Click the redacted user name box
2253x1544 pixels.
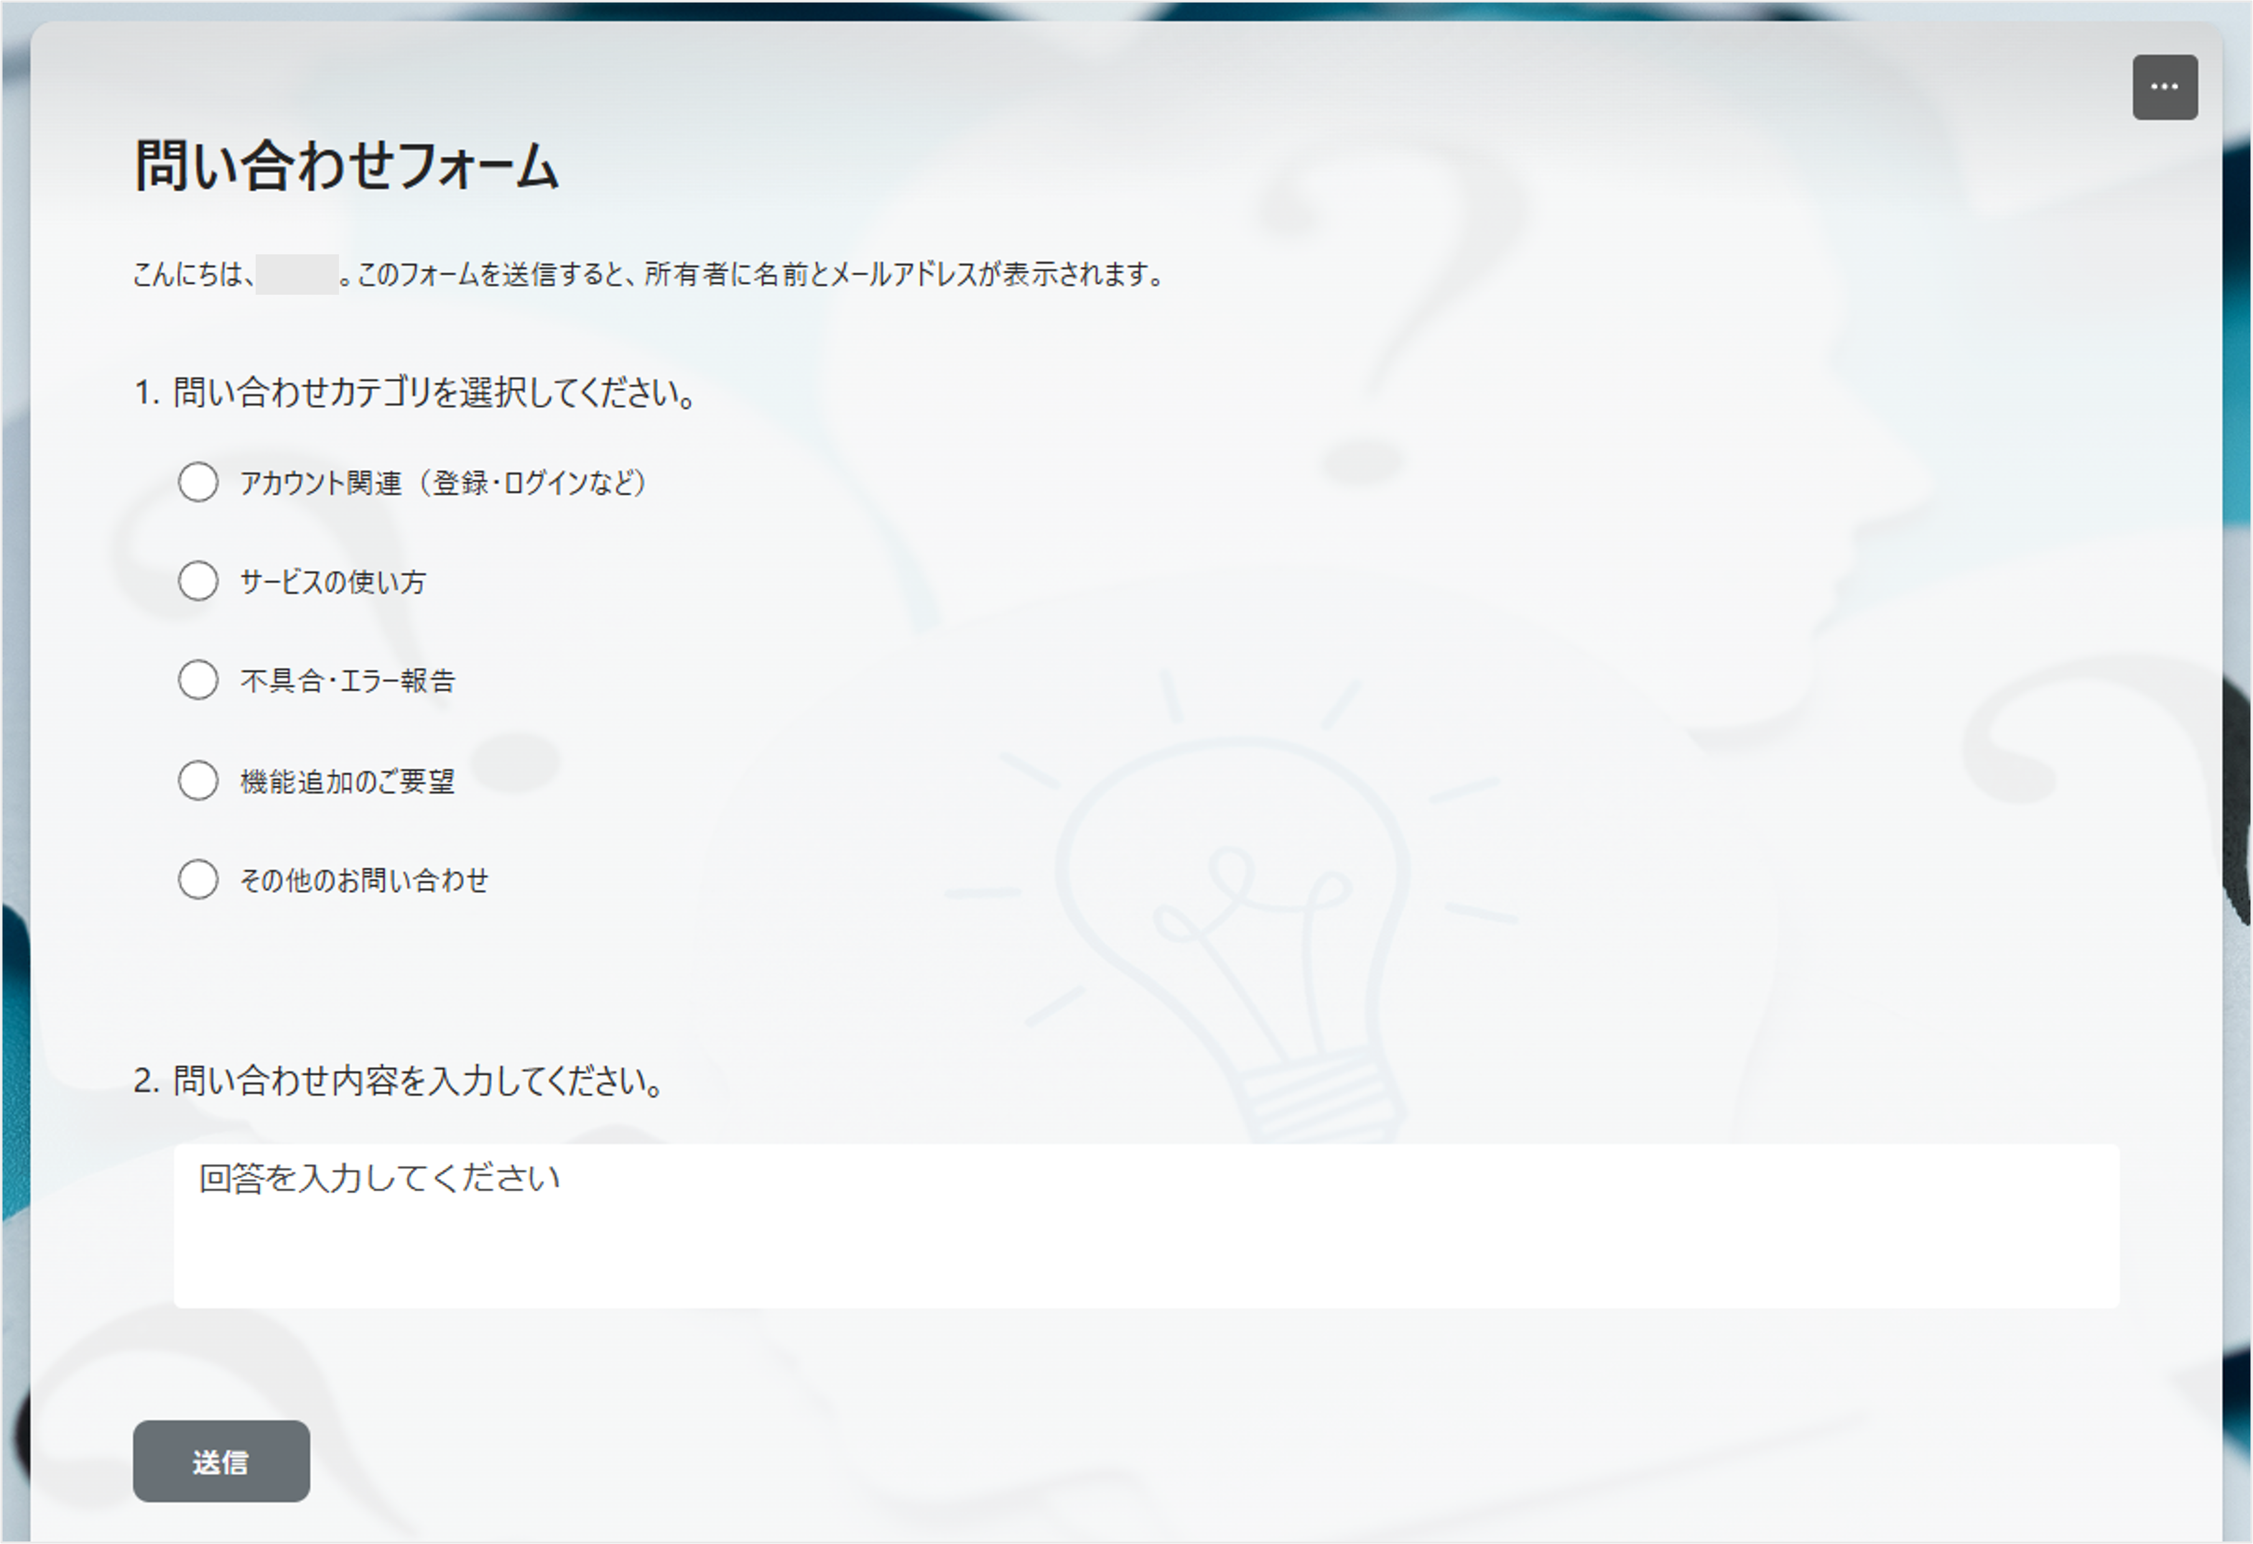[x=297, y=274]
